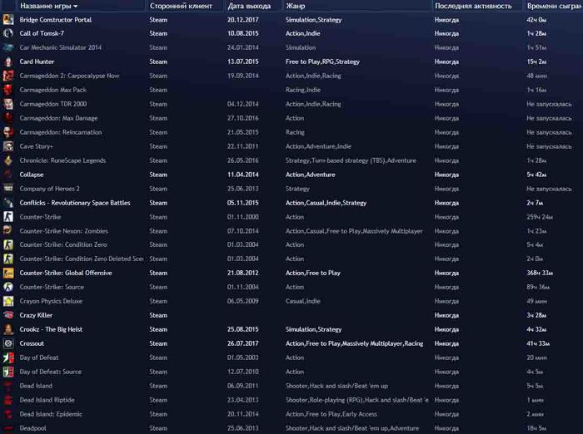The height and width of the screenshot is (434, 583).
Task: Click the Counter-Strike game icon
Action: pos(8,217)
